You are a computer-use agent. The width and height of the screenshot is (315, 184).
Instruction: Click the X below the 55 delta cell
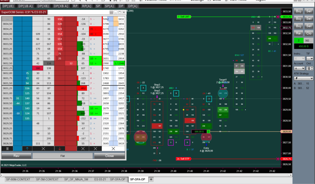(83, 149)
